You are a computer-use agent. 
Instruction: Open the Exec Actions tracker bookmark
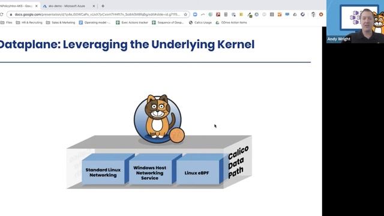point(132,23)
